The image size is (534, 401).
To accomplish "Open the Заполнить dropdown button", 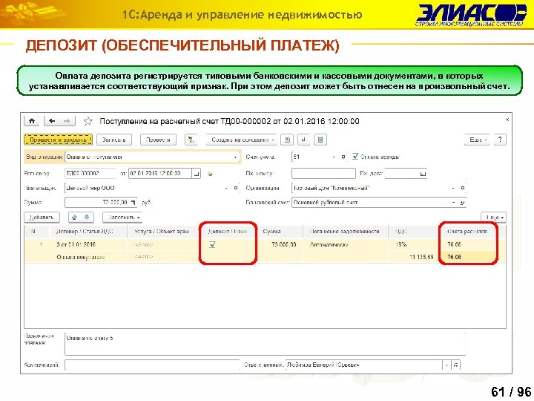I will 122,217.
